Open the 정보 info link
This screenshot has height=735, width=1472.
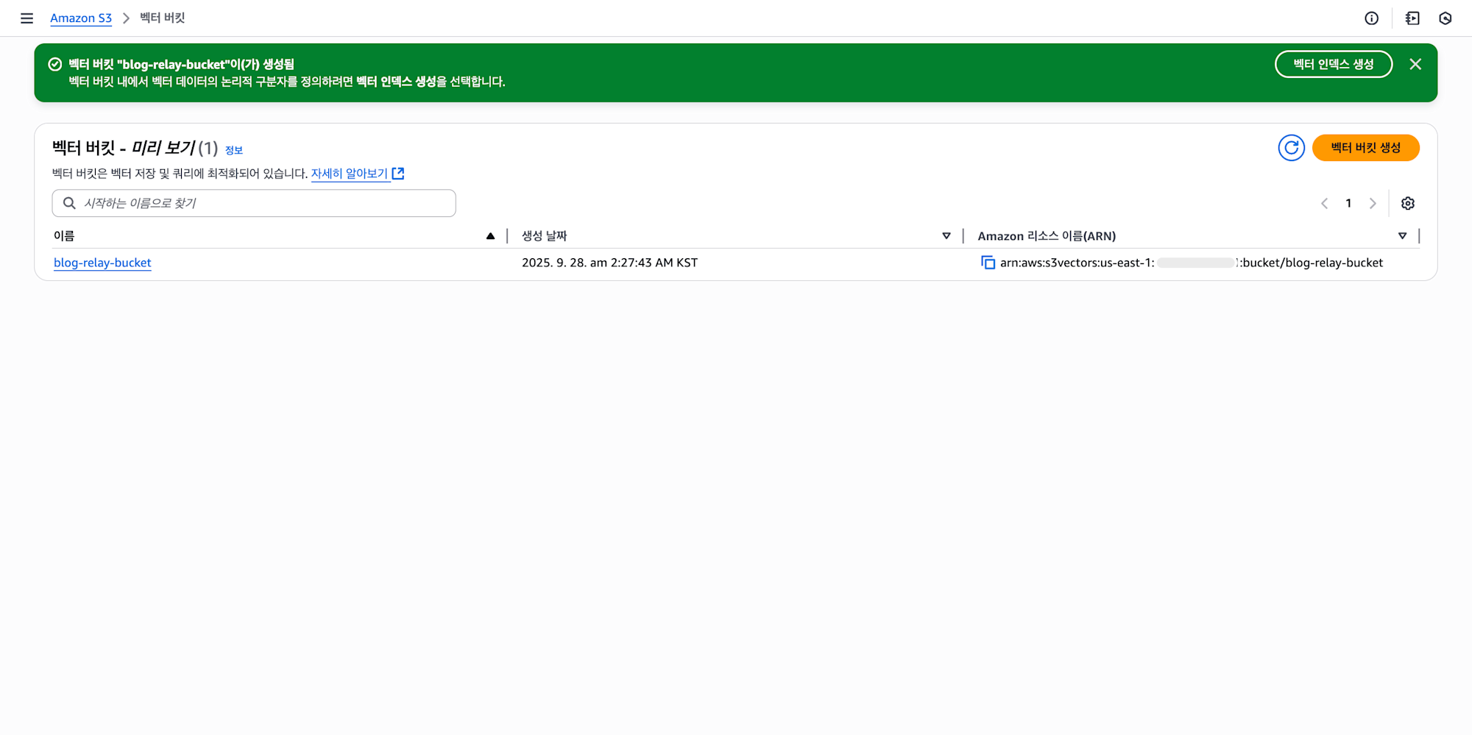point(234,150)
